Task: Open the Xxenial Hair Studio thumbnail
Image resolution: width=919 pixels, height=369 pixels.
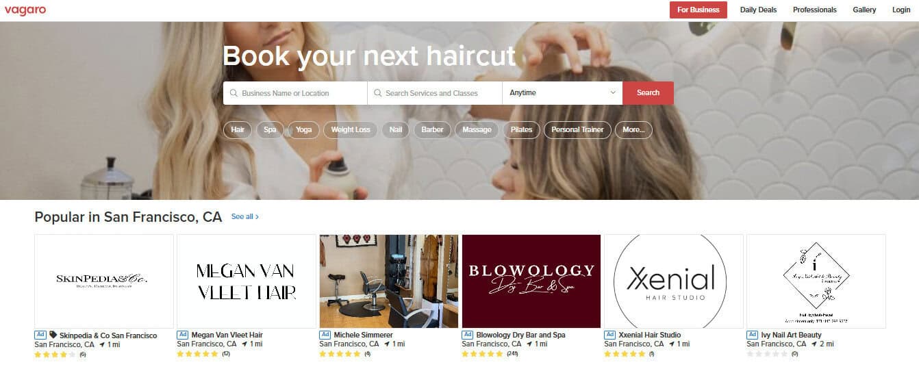Action: 674,281
